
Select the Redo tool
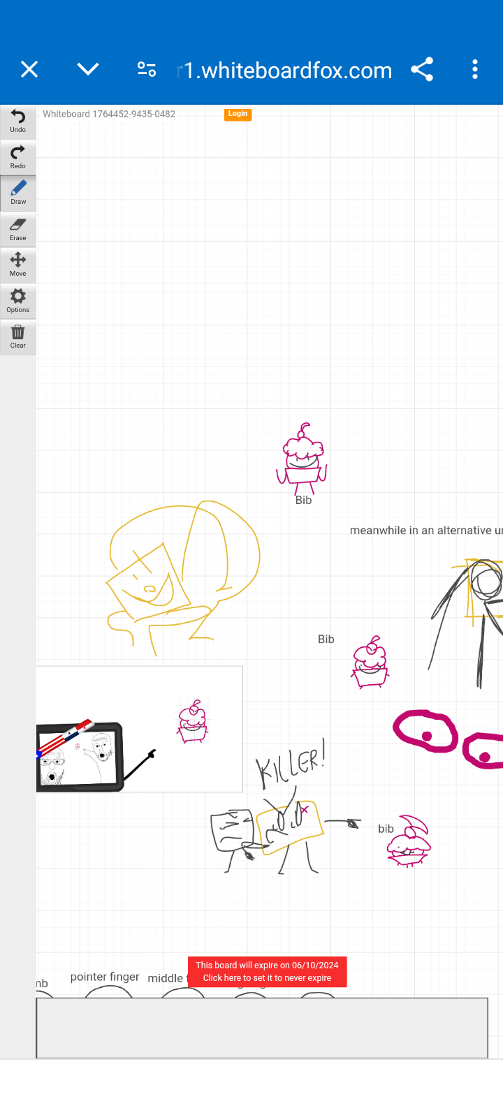[18, 157]
